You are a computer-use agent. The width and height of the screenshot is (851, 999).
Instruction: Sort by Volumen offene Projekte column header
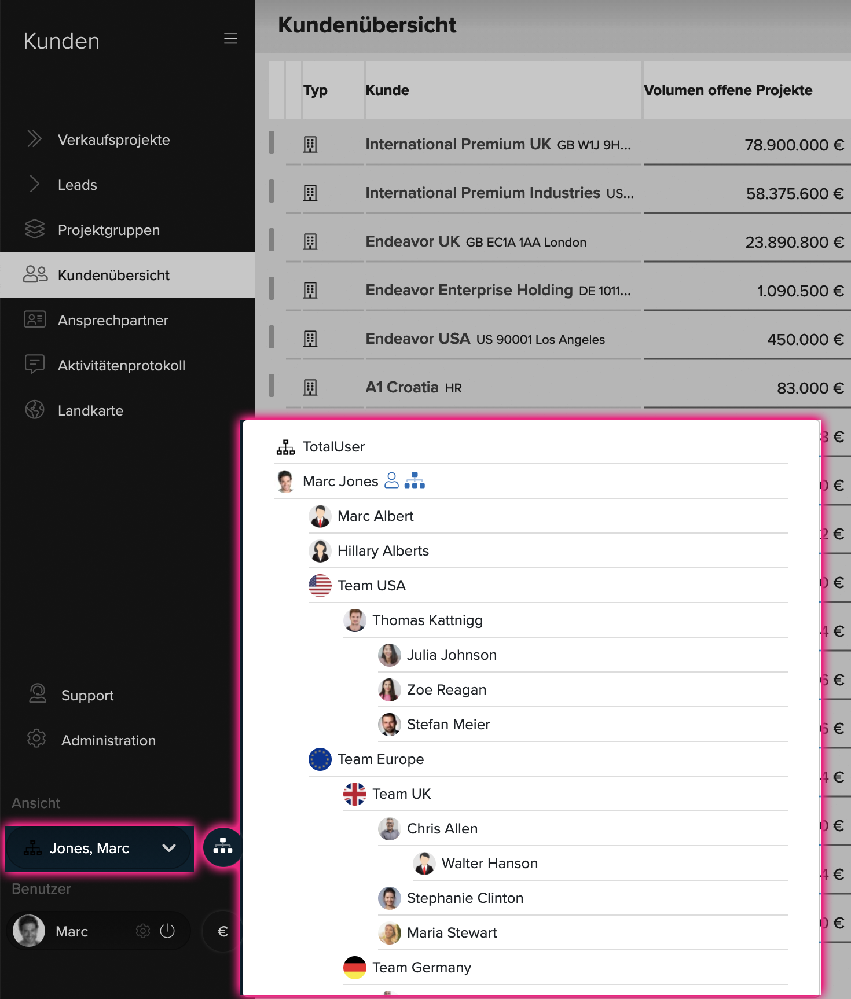coord(728,90)
